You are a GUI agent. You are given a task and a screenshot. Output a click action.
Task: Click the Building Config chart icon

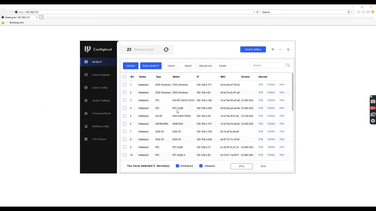(86, 126)
